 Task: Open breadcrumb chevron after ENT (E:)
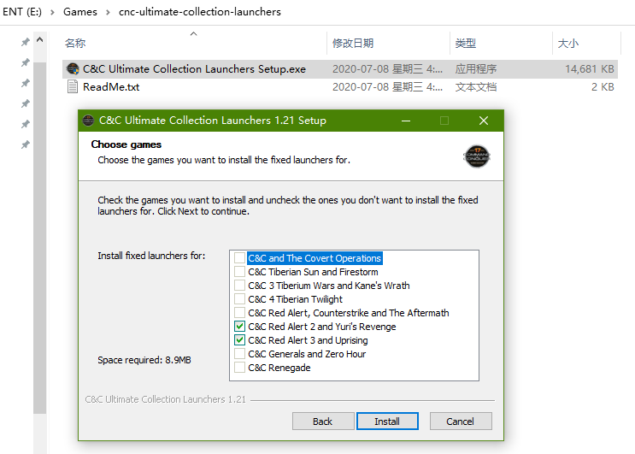tap(52, 12)
